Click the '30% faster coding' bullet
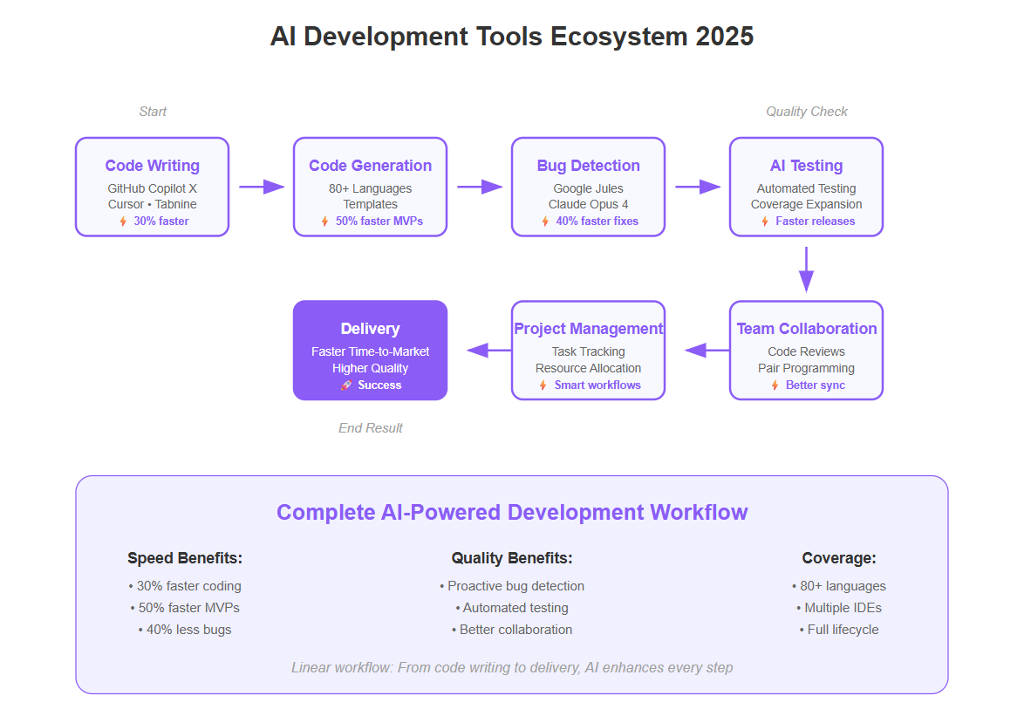 pyautogui.click(x=185, y=586)
